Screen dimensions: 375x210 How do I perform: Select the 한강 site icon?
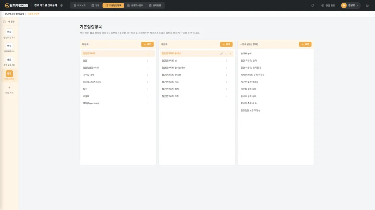pyautogui.click(x=9, y=32)
